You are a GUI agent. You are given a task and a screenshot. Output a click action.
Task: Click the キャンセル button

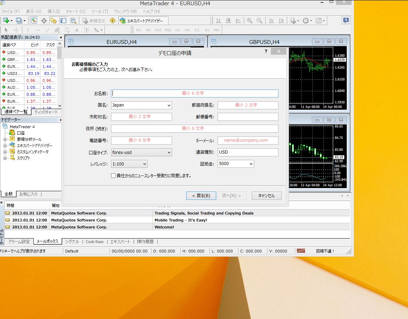pos(266,196)
